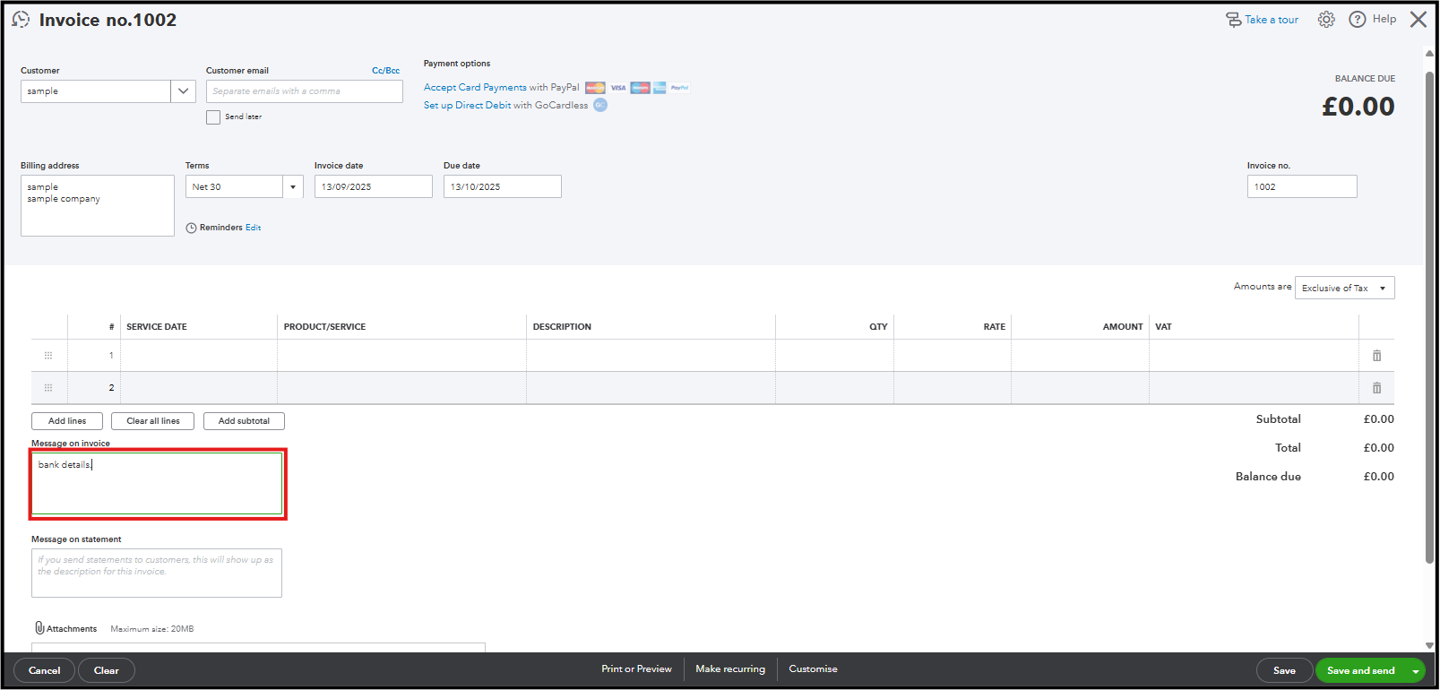Image resolution: width=1440 pixels, height=690 pixels.
Task: Focus the Customer name field
Action: point(96,91)
